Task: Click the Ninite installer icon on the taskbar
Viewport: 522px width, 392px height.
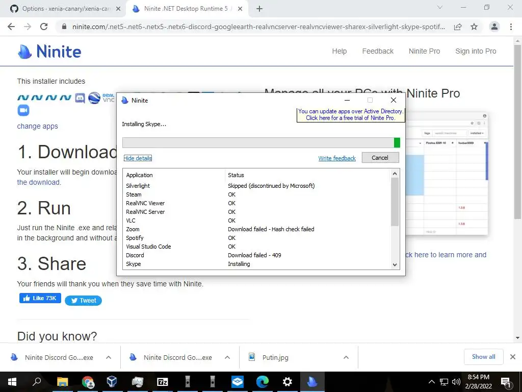Action: [312, 382]
